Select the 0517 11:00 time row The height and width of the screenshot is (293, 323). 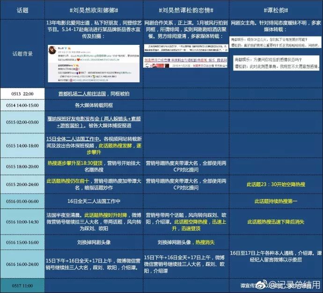(22, 285)
